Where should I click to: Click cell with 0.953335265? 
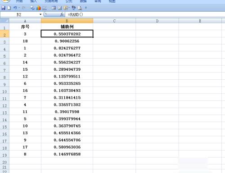point(67,83)
